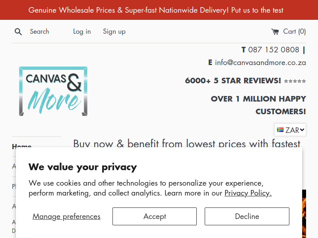The height and width of the screenshot is (238, 318).
Task: Click the shopping cart icon
Action: (x=275, y=32)
